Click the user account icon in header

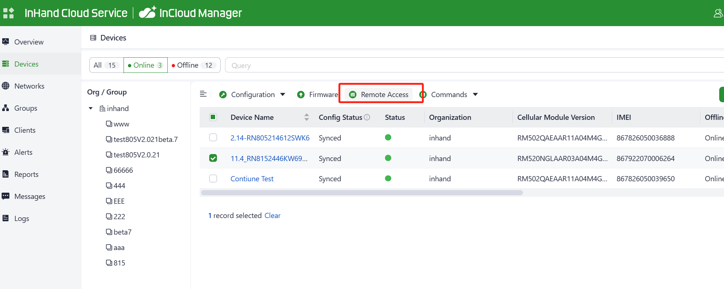[717, 13]
